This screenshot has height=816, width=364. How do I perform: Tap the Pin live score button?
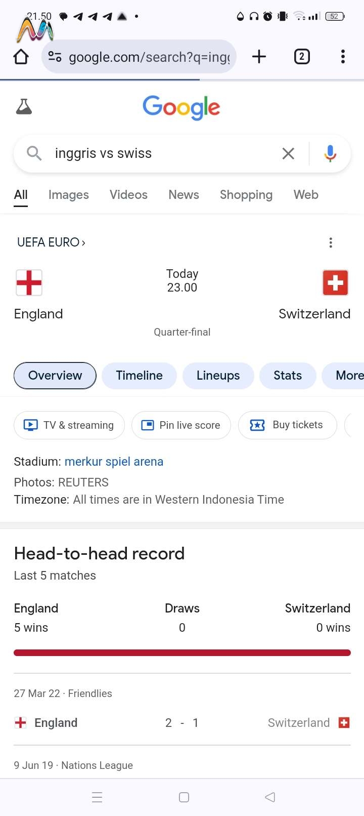tap(181, 425)
